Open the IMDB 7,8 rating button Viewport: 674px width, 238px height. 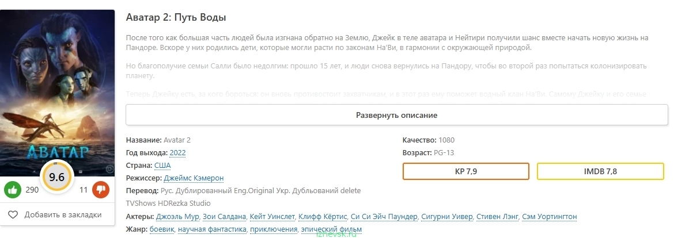tap(600, 171)
